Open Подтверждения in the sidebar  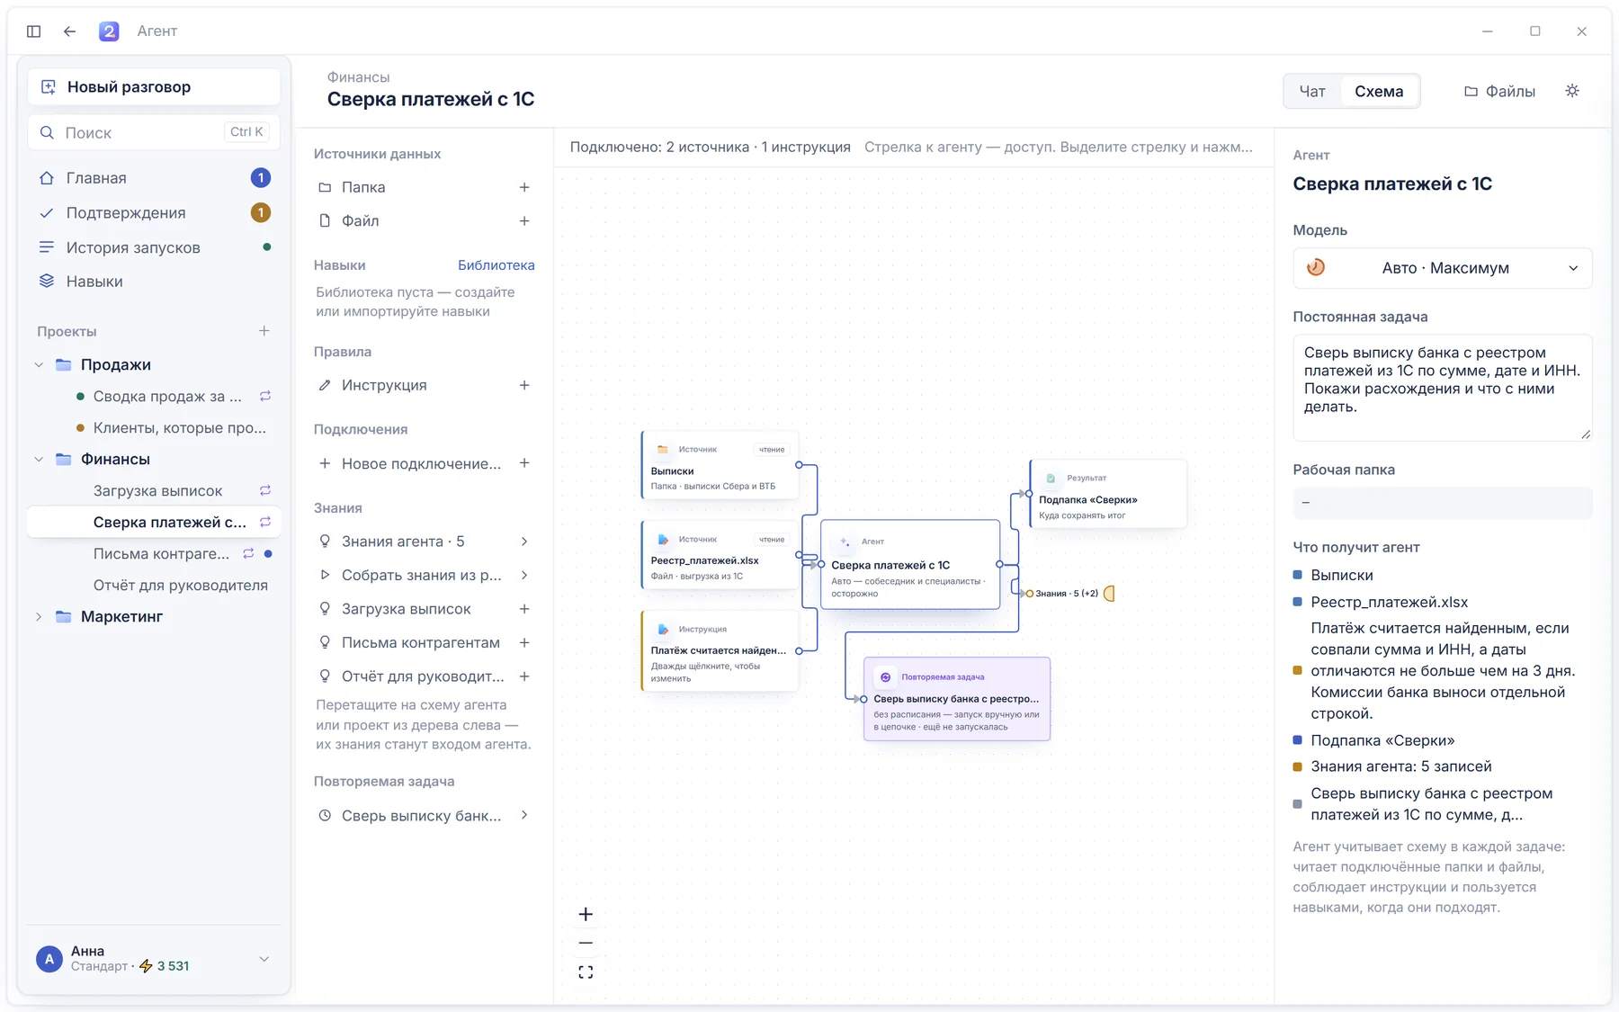(153, 213)
